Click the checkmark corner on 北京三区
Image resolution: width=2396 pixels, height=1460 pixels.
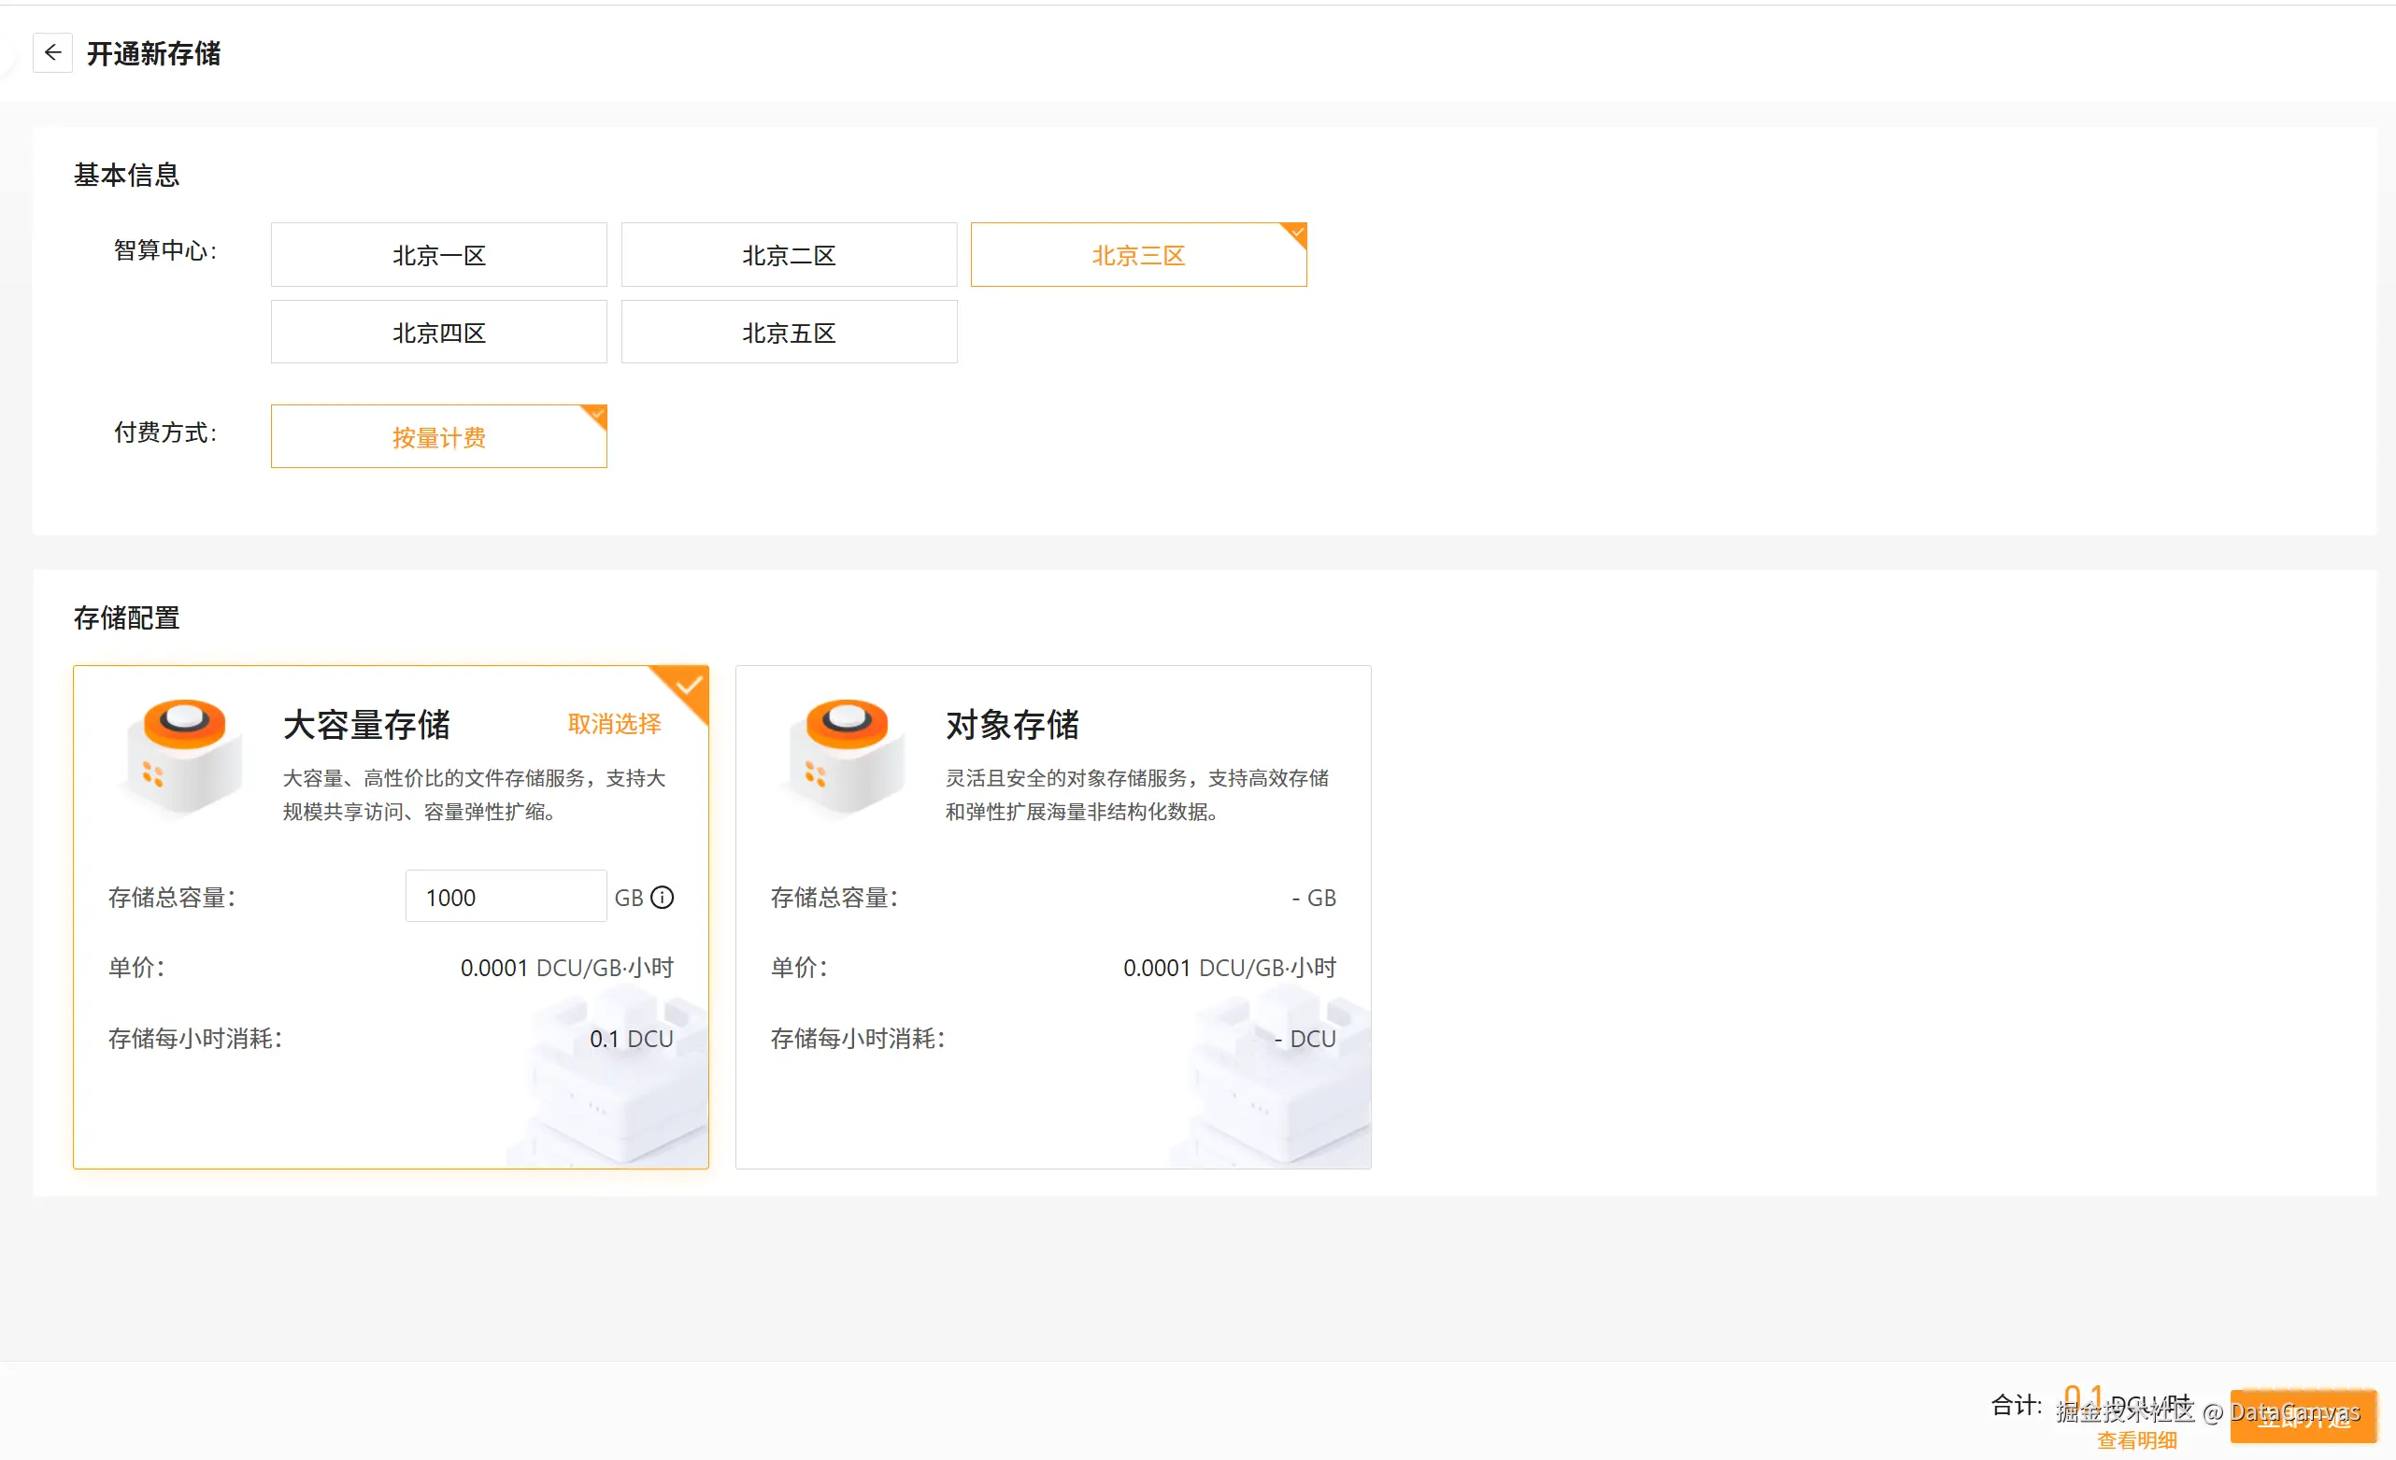point(1296,233)
